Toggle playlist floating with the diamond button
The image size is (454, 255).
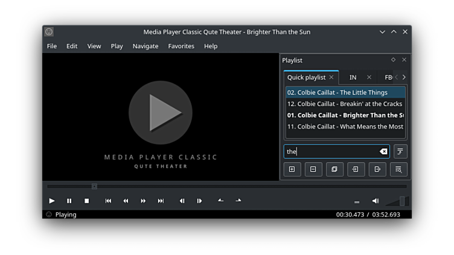click(393, 60)
